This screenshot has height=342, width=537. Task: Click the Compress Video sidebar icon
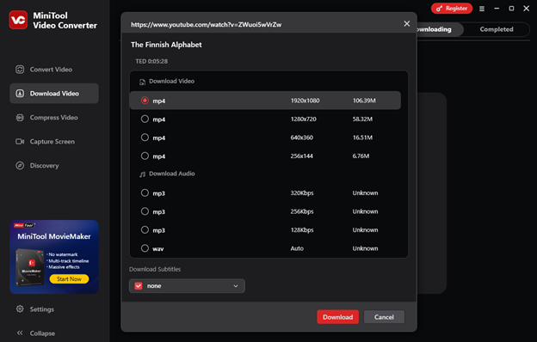pyautogui.click(x=20, y=118)
